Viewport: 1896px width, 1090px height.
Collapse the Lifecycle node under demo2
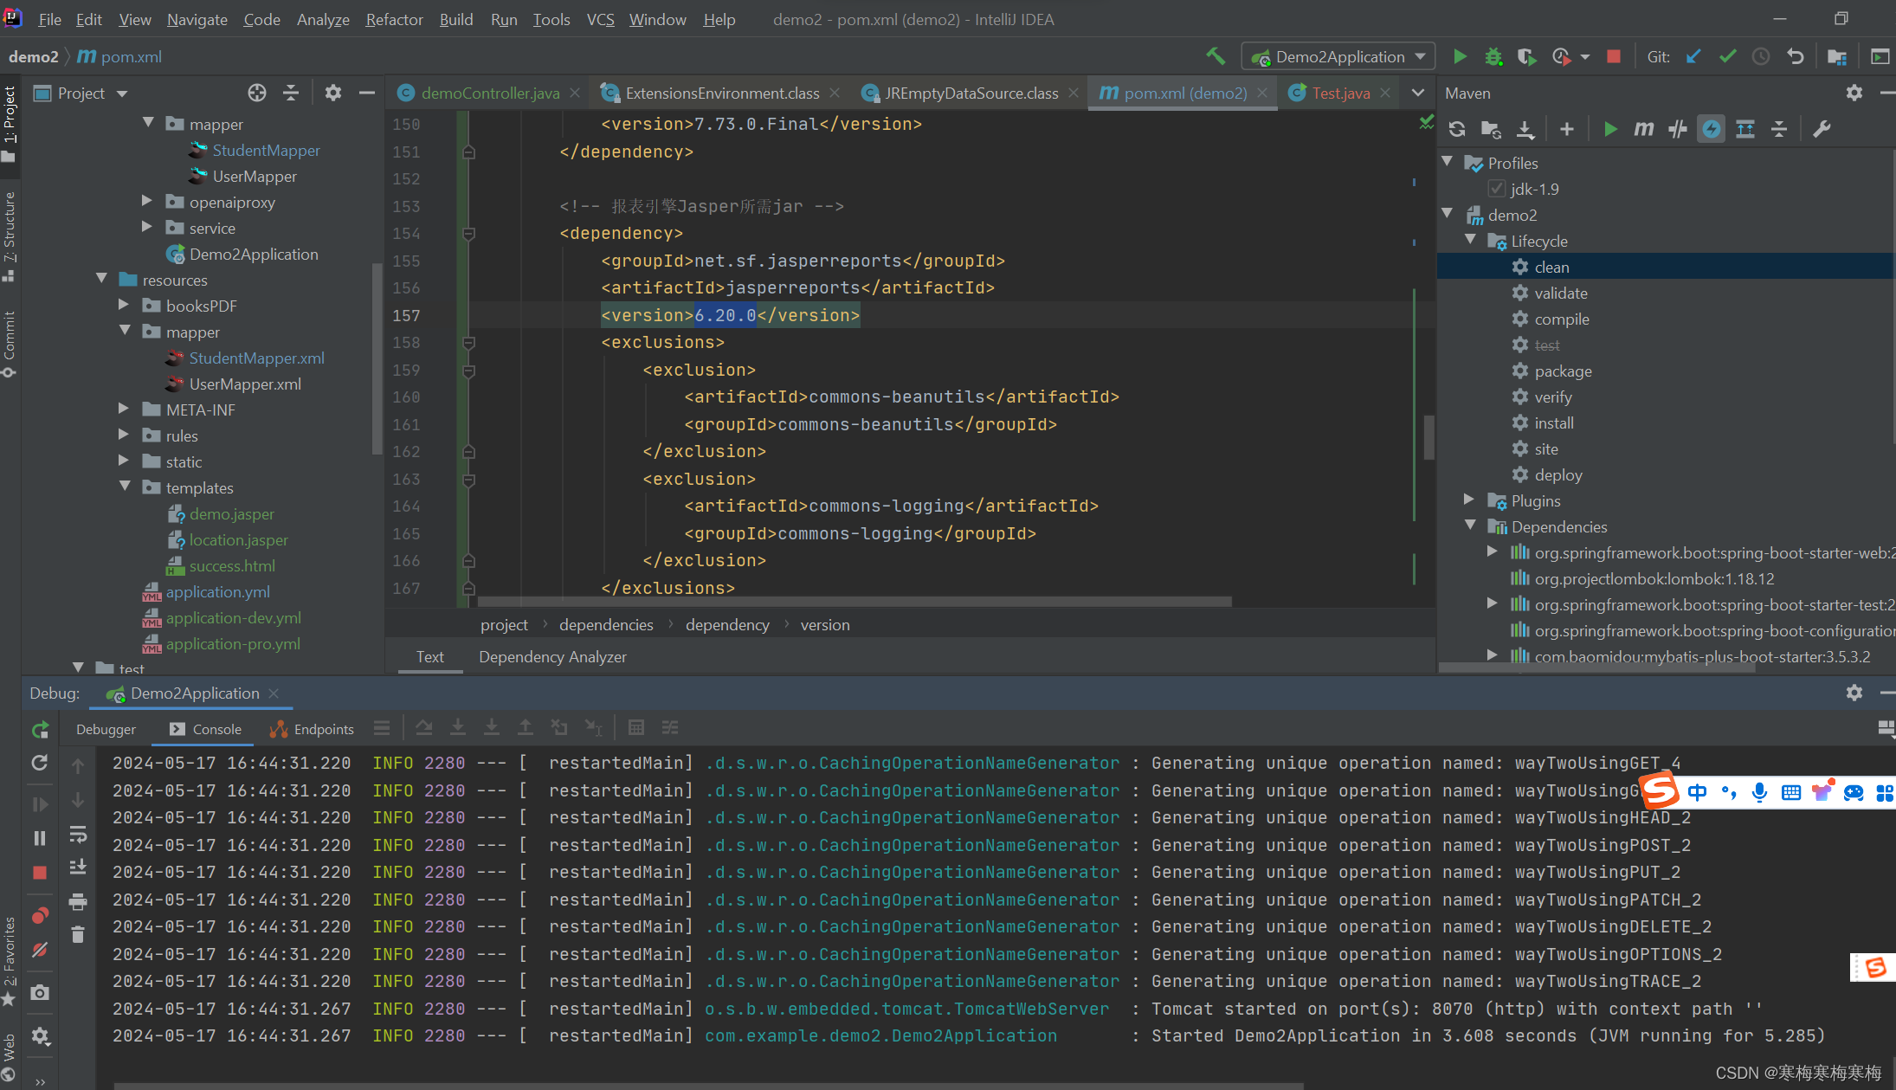point(1469,241)
